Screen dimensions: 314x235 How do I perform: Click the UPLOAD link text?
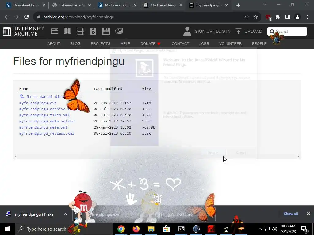[x=253, y=32]
